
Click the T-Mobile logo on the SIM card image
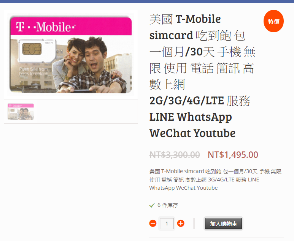coord(46,27)
